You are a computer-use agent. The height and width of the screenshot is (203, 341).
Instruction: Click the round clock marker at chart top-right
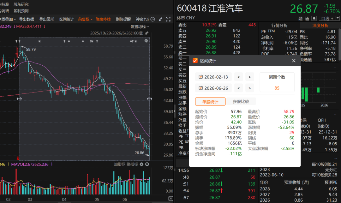[x=146, y=41]
